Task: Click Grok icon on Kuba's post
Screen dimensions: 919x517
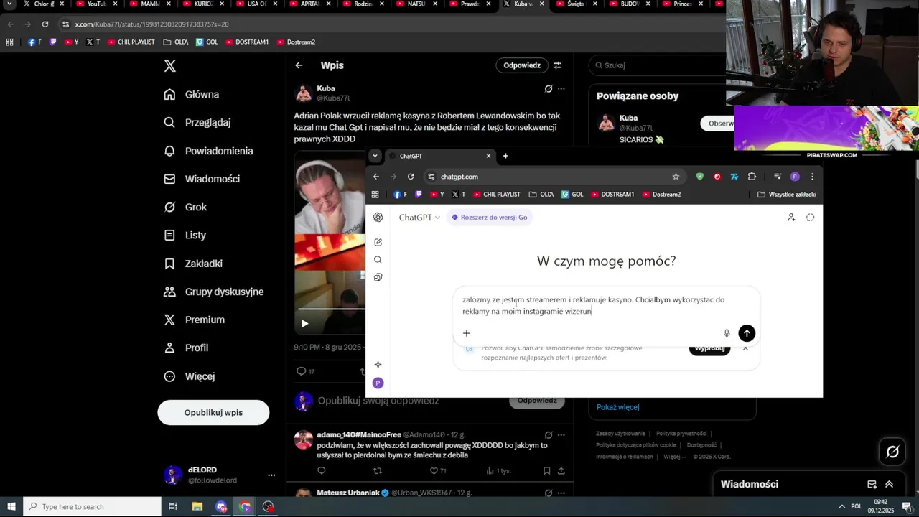Action: click(x=549, y=89)
